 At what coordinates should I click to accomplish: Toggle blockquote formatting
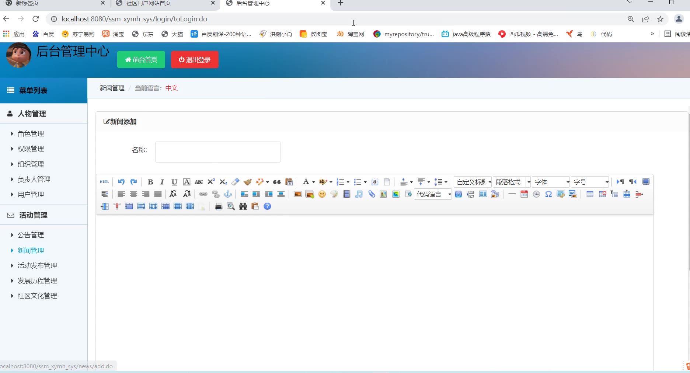[277, 182]
